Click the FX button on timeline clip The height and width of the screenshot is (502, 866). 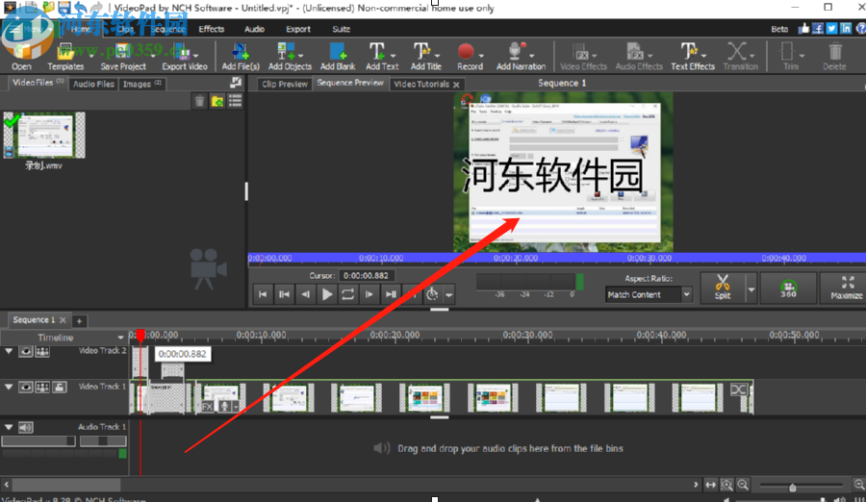click(x=207, y=407)
